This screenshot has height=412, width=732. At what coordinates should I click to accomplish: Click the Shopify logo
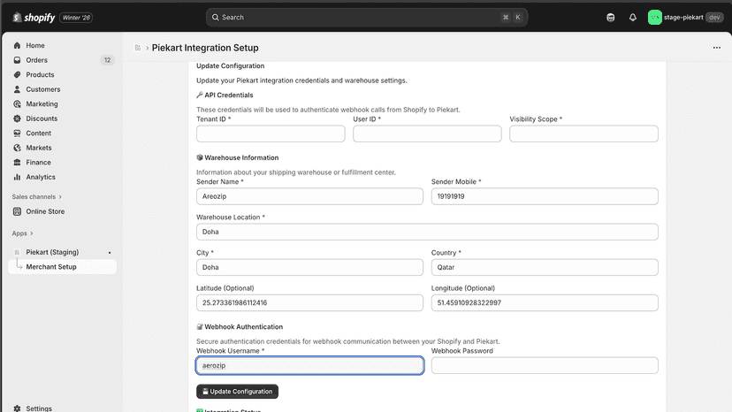pyautogui.click(x=34, y=18)
